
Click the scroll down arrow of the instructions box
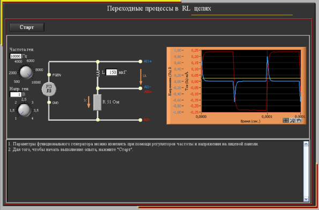[306, 199]
